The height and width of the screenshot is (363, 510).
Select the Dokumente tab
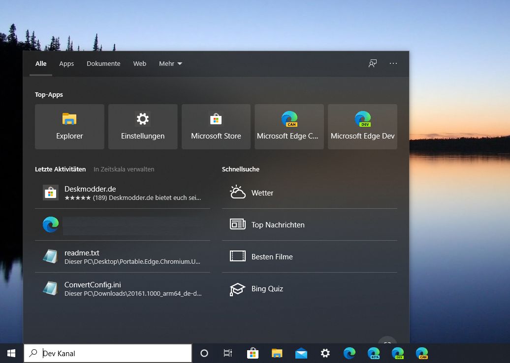point(103,64)
